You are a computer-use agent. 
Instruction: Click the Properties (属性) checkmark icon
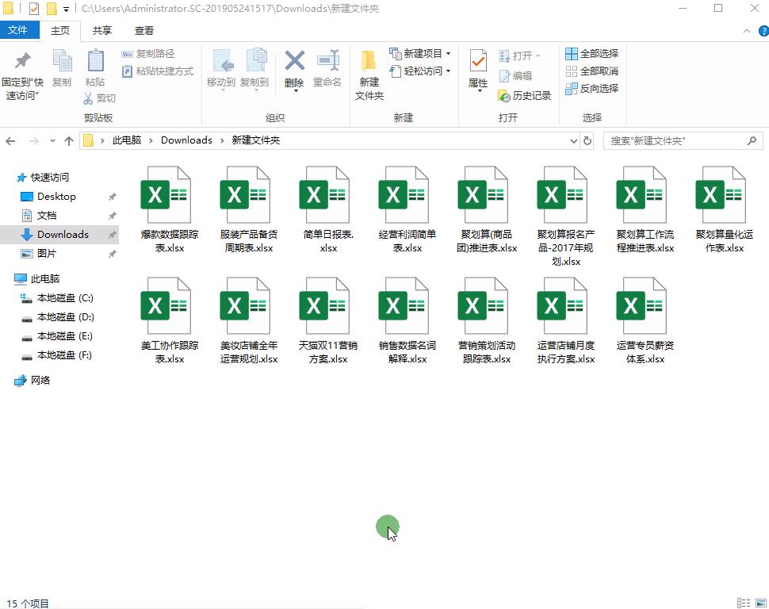pos(478,61)
